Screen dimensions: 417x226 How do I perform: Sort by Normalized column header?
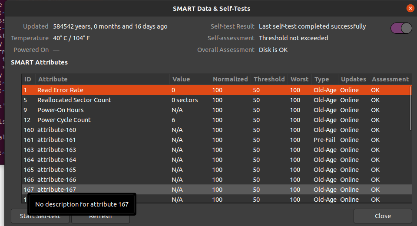(x=230, y=79)
